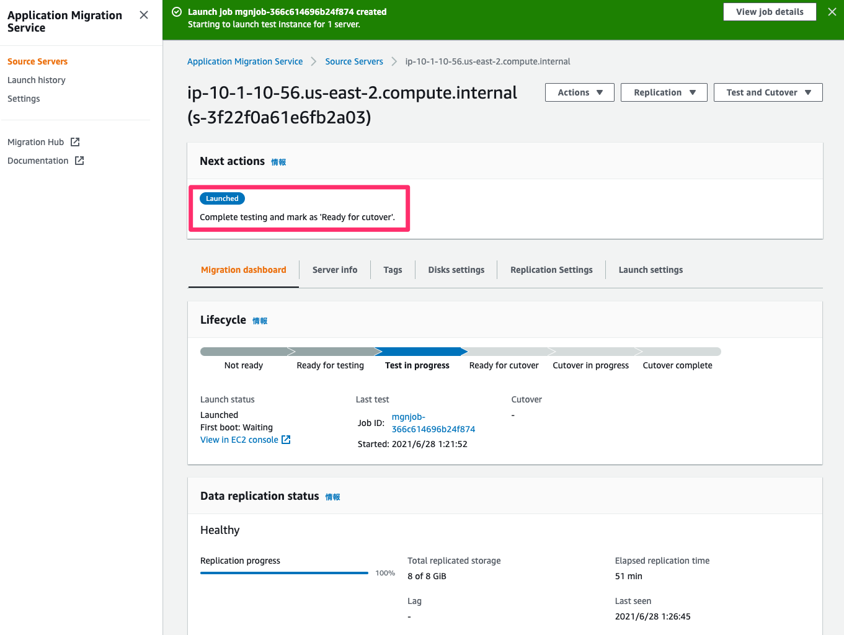Open Settings in the sidebar
Viewport: 844px width, 635px height.
point(24,99)
